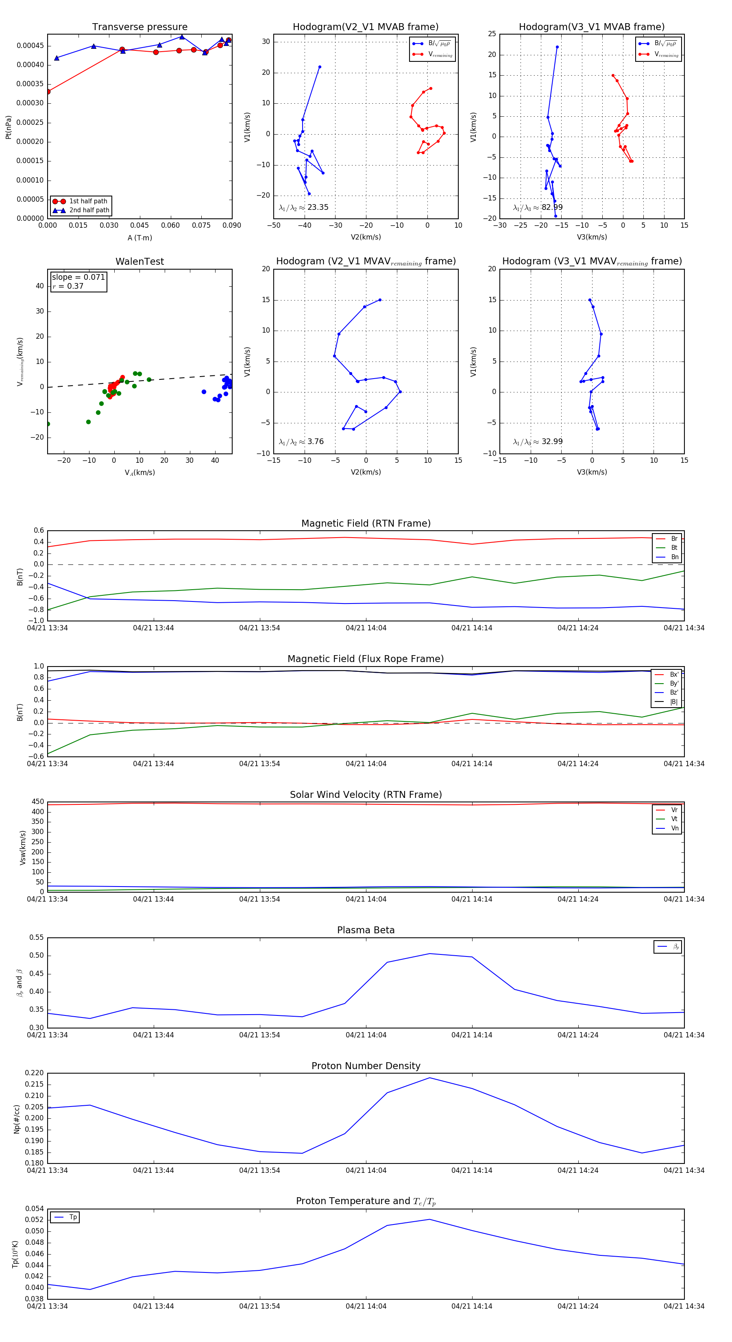732x1342 pixels.
Task: Click the 'r = 0.37' annotation
Action: [68, 286]
